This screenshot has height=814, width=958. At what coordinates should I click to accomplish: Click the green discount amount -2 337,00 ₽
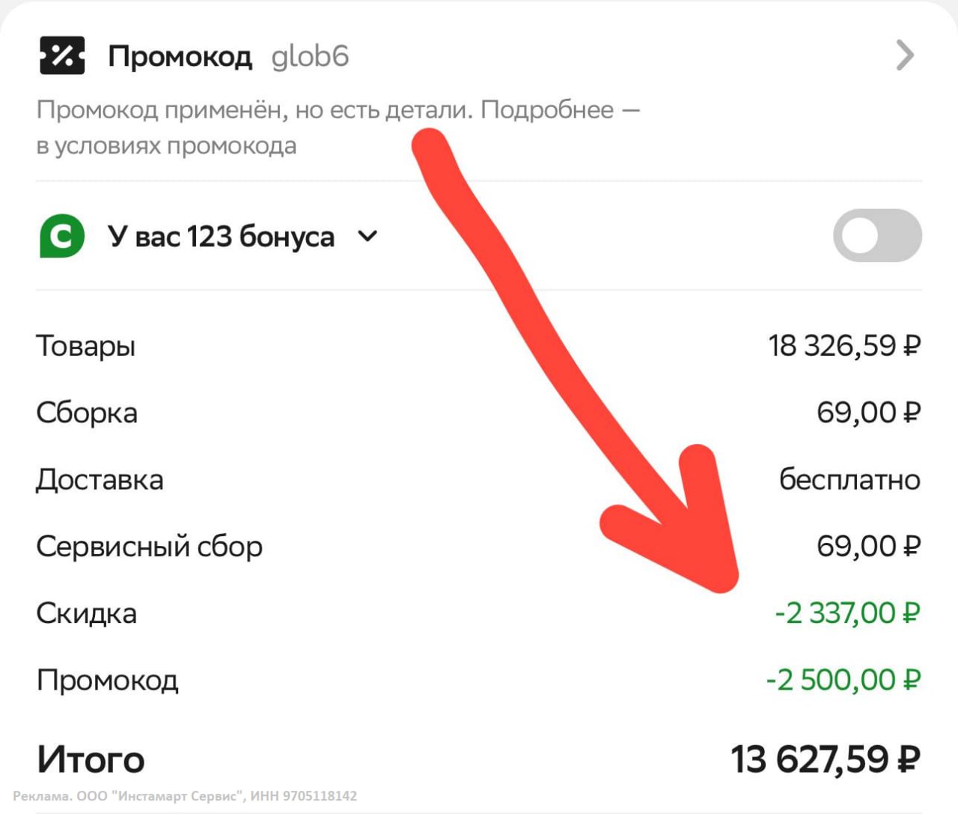point(846,613)
